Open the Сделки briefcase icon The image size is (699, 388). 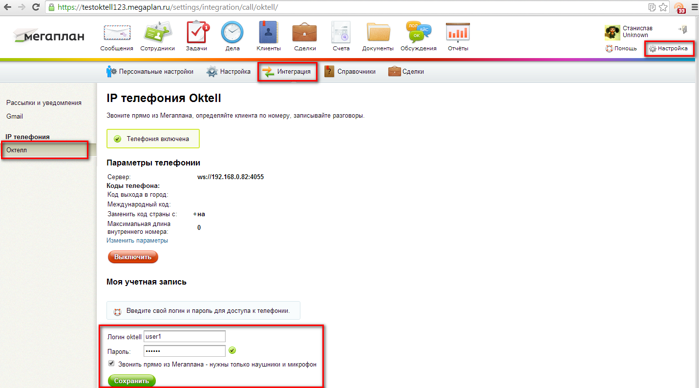(x=305, y=33)
